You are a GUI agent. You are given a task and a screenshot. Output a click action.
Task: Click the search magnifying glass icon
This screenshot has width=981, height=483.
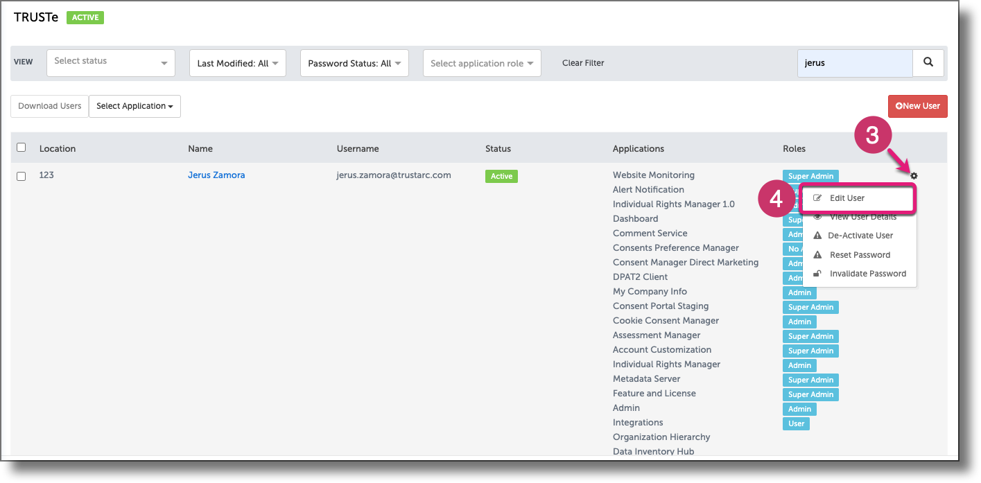coord(928,62)
